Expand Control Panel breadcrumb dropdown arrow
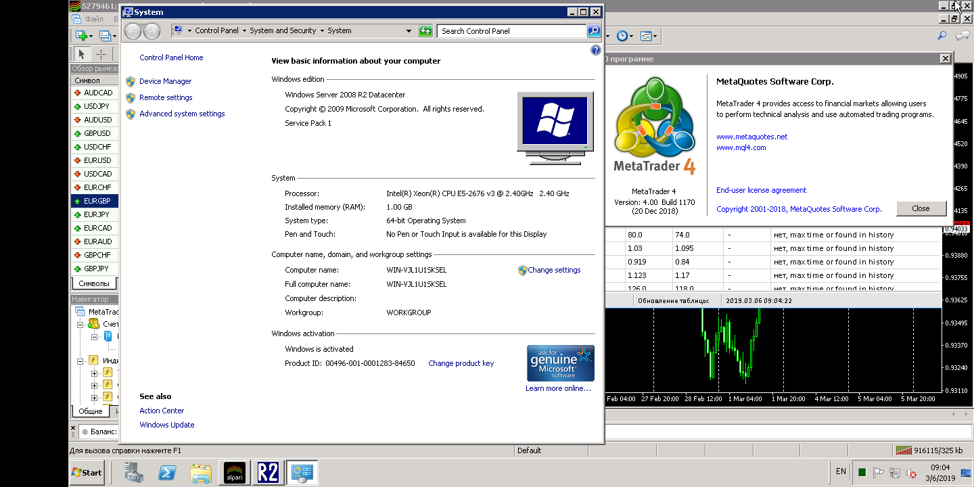The width and height of the screenshot is (974, 487). pyautogui.click(x=244, y=30)
